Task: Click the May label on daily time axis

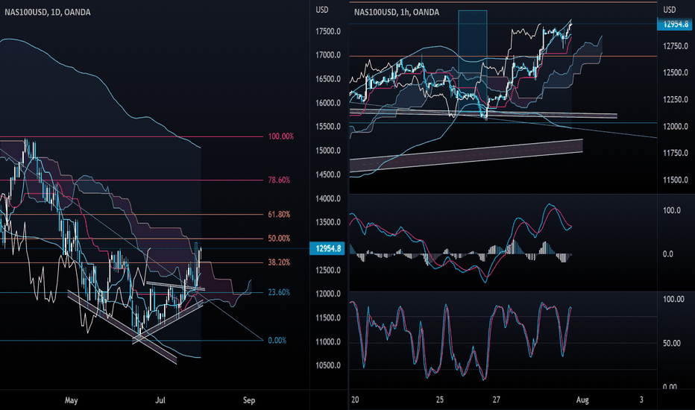Action: pyautogui.click(x=72, y=400)
